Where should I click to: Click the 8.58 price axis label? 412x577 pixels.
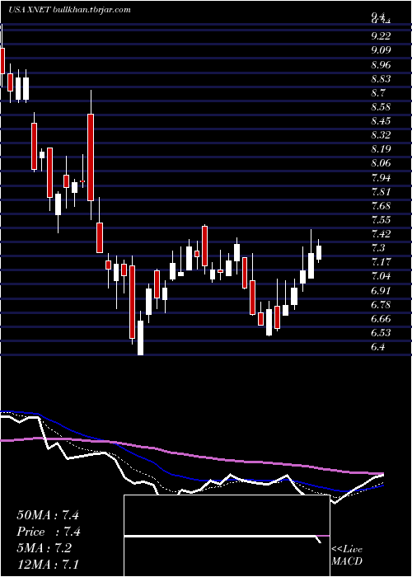pos(381,107)
